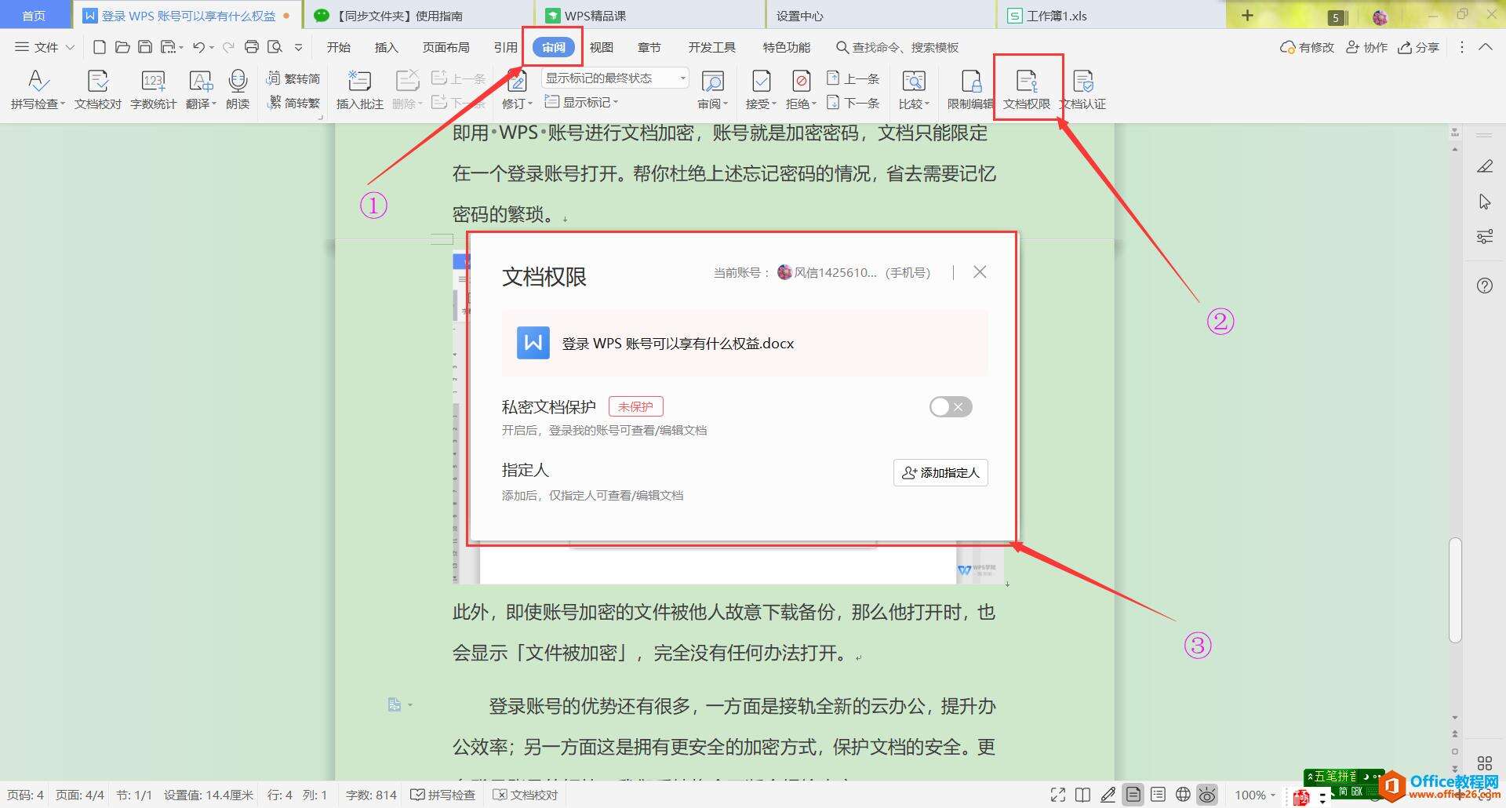Collapse the ribbon with the chevron

[x=1486, y=47]
